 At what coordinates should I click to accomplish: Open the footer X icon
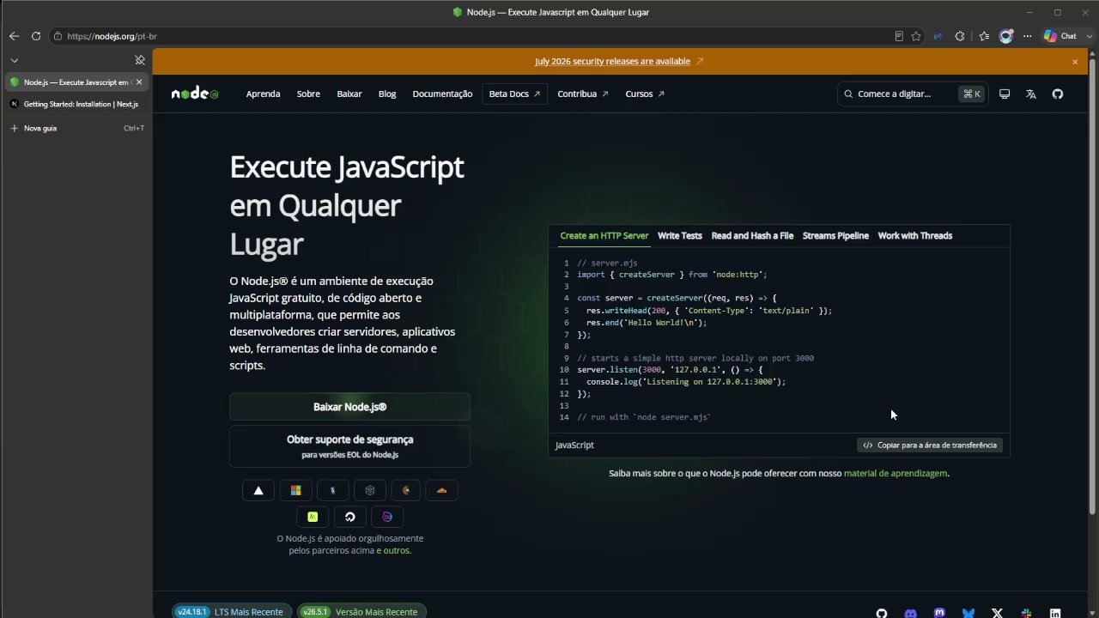[x=998, y=614]
